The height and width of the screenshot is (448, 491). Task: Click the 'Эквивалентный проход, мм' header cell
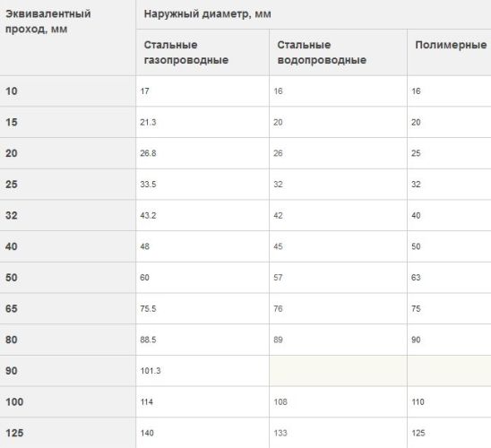tap(67, 38)
